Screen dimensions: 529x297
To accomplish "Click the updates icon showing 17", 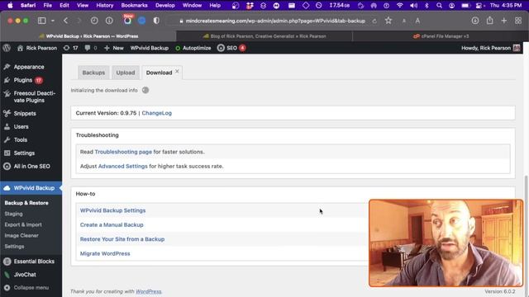I will pyautogui.click(x=71, y=48).
